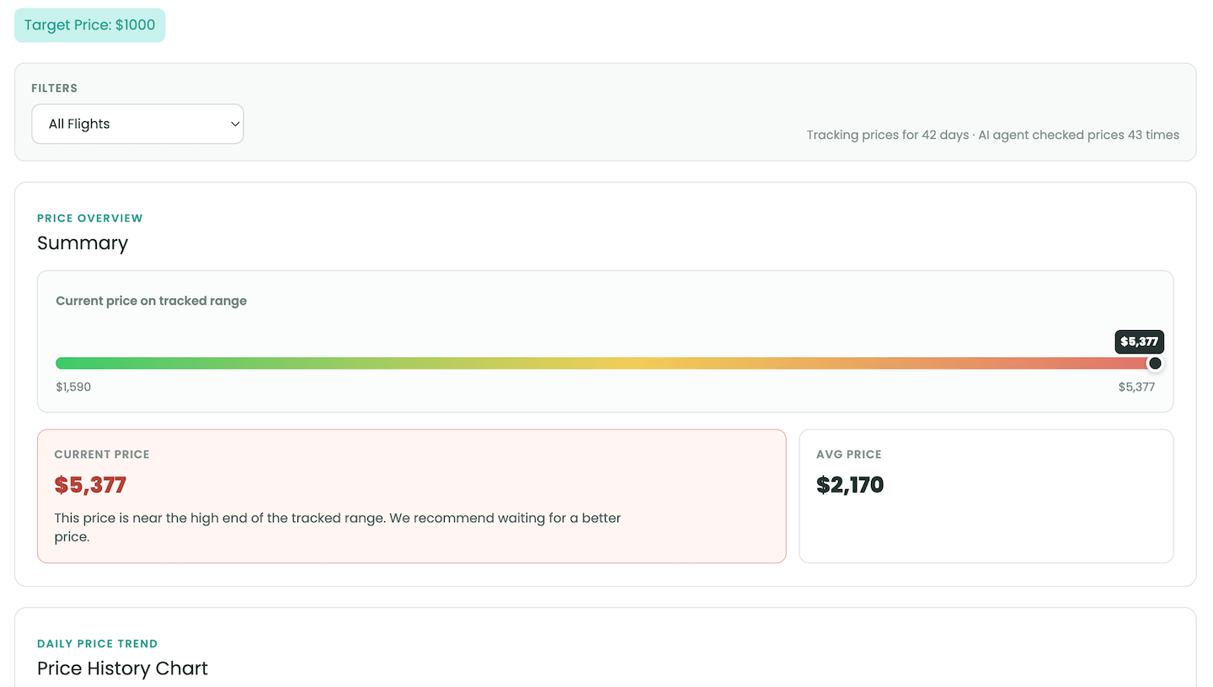Click the recommendation text about waiting
The width and height of the screenshot is (1213, 687).
pyautogui.click(x=338, y=527)
